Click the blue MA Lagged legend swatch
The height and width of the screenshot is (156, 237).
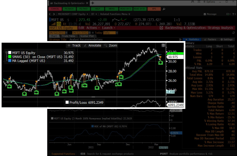(x=10, y=61)
